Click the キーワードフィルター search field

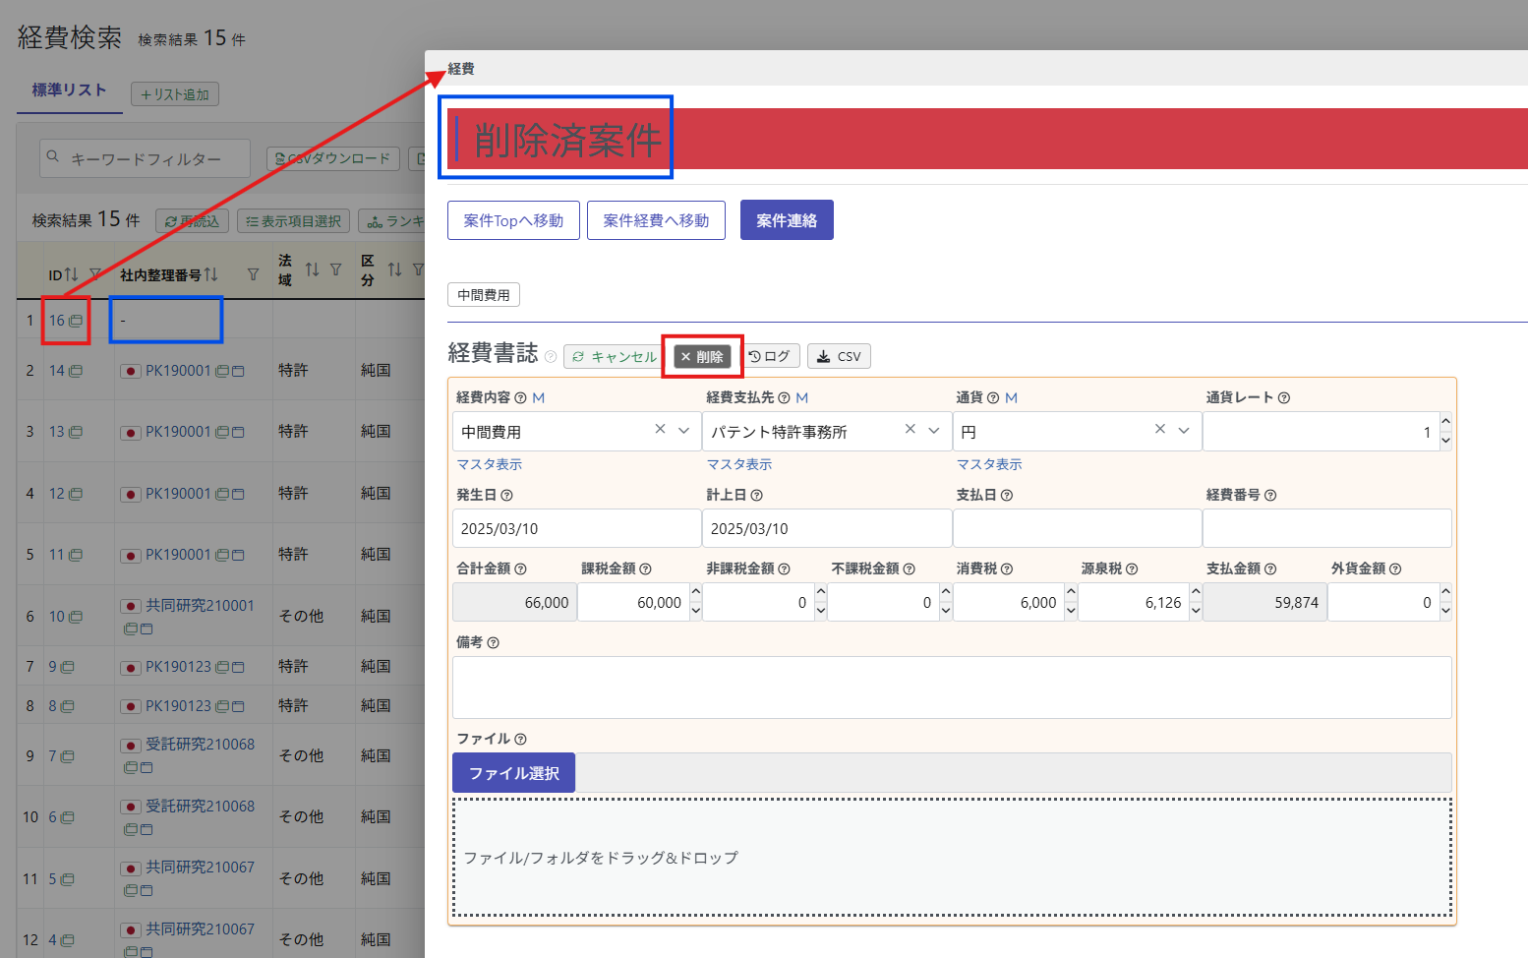pyautogui.click(x=146, y=158)
